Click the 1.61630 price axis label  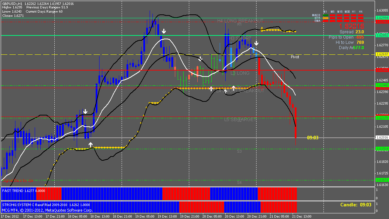click(382, 185)
